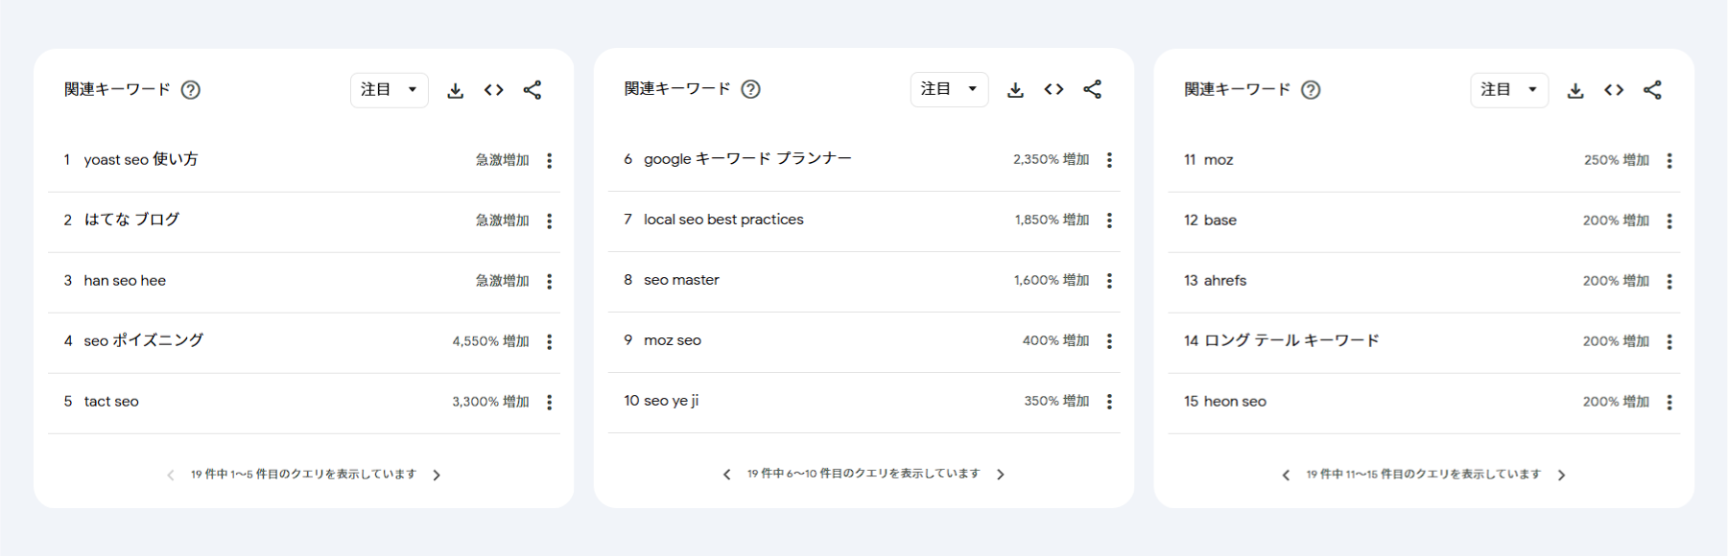Open the embed code icon in first panel
The image size is (1728, 557).
(x=494, y=89)
